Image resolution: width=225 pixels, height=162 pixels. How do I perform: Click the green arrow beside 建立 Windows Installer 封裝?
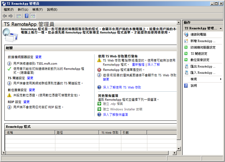click(x=99, y=109)
